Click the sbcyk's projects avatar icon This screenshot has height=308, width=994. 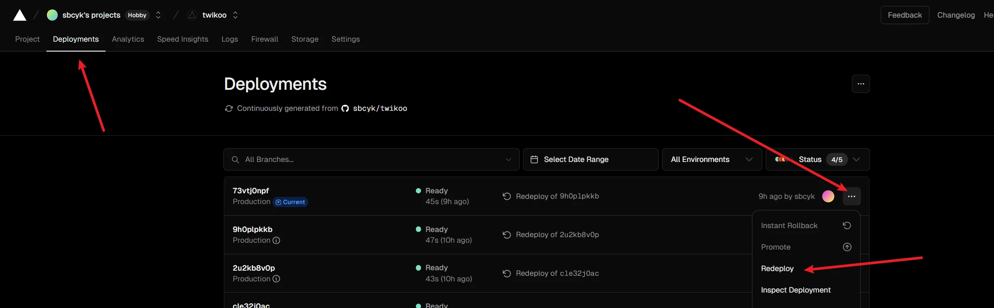coord(52,15)
